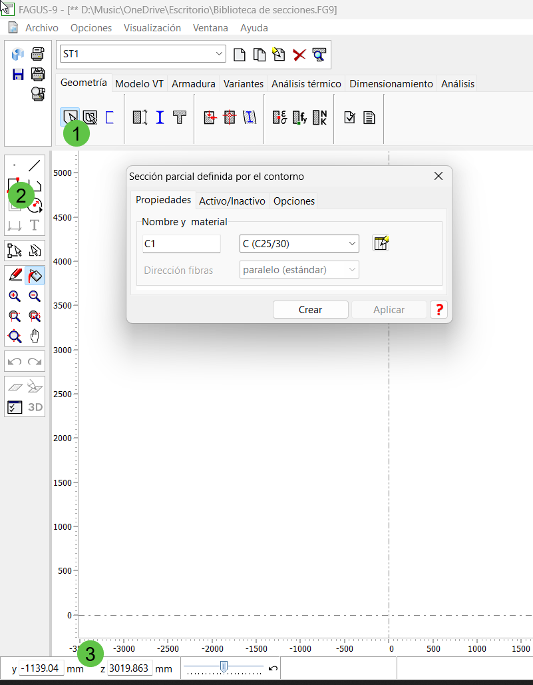
Task: Open the Visualización menu
Action: 152,28
